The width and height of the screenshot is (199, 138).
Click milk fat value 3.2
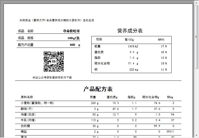tap(134, 120)
